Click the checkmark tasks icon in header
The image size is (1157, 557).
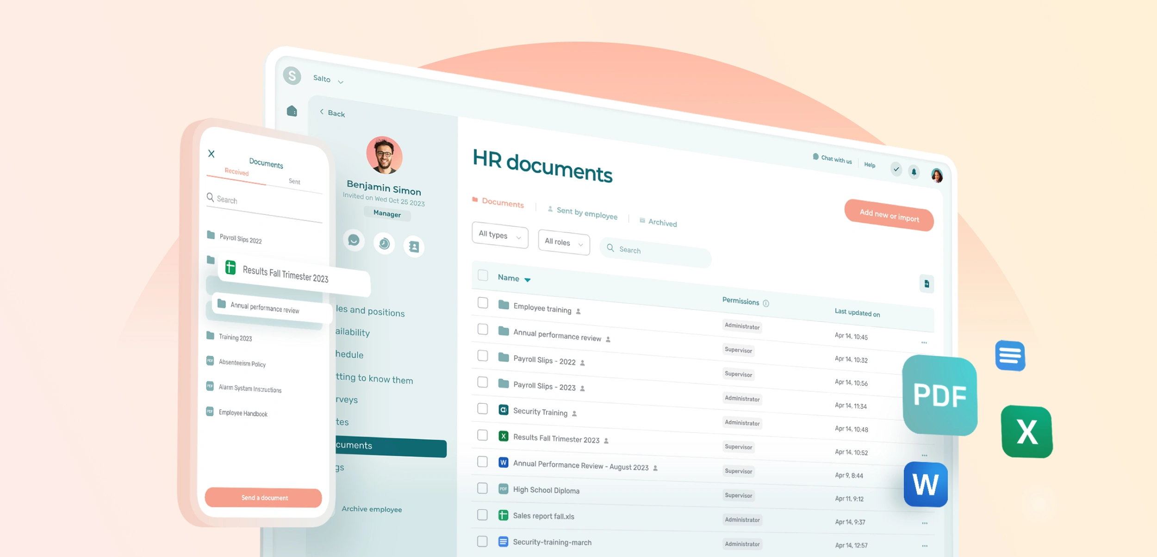pos(896,169)
